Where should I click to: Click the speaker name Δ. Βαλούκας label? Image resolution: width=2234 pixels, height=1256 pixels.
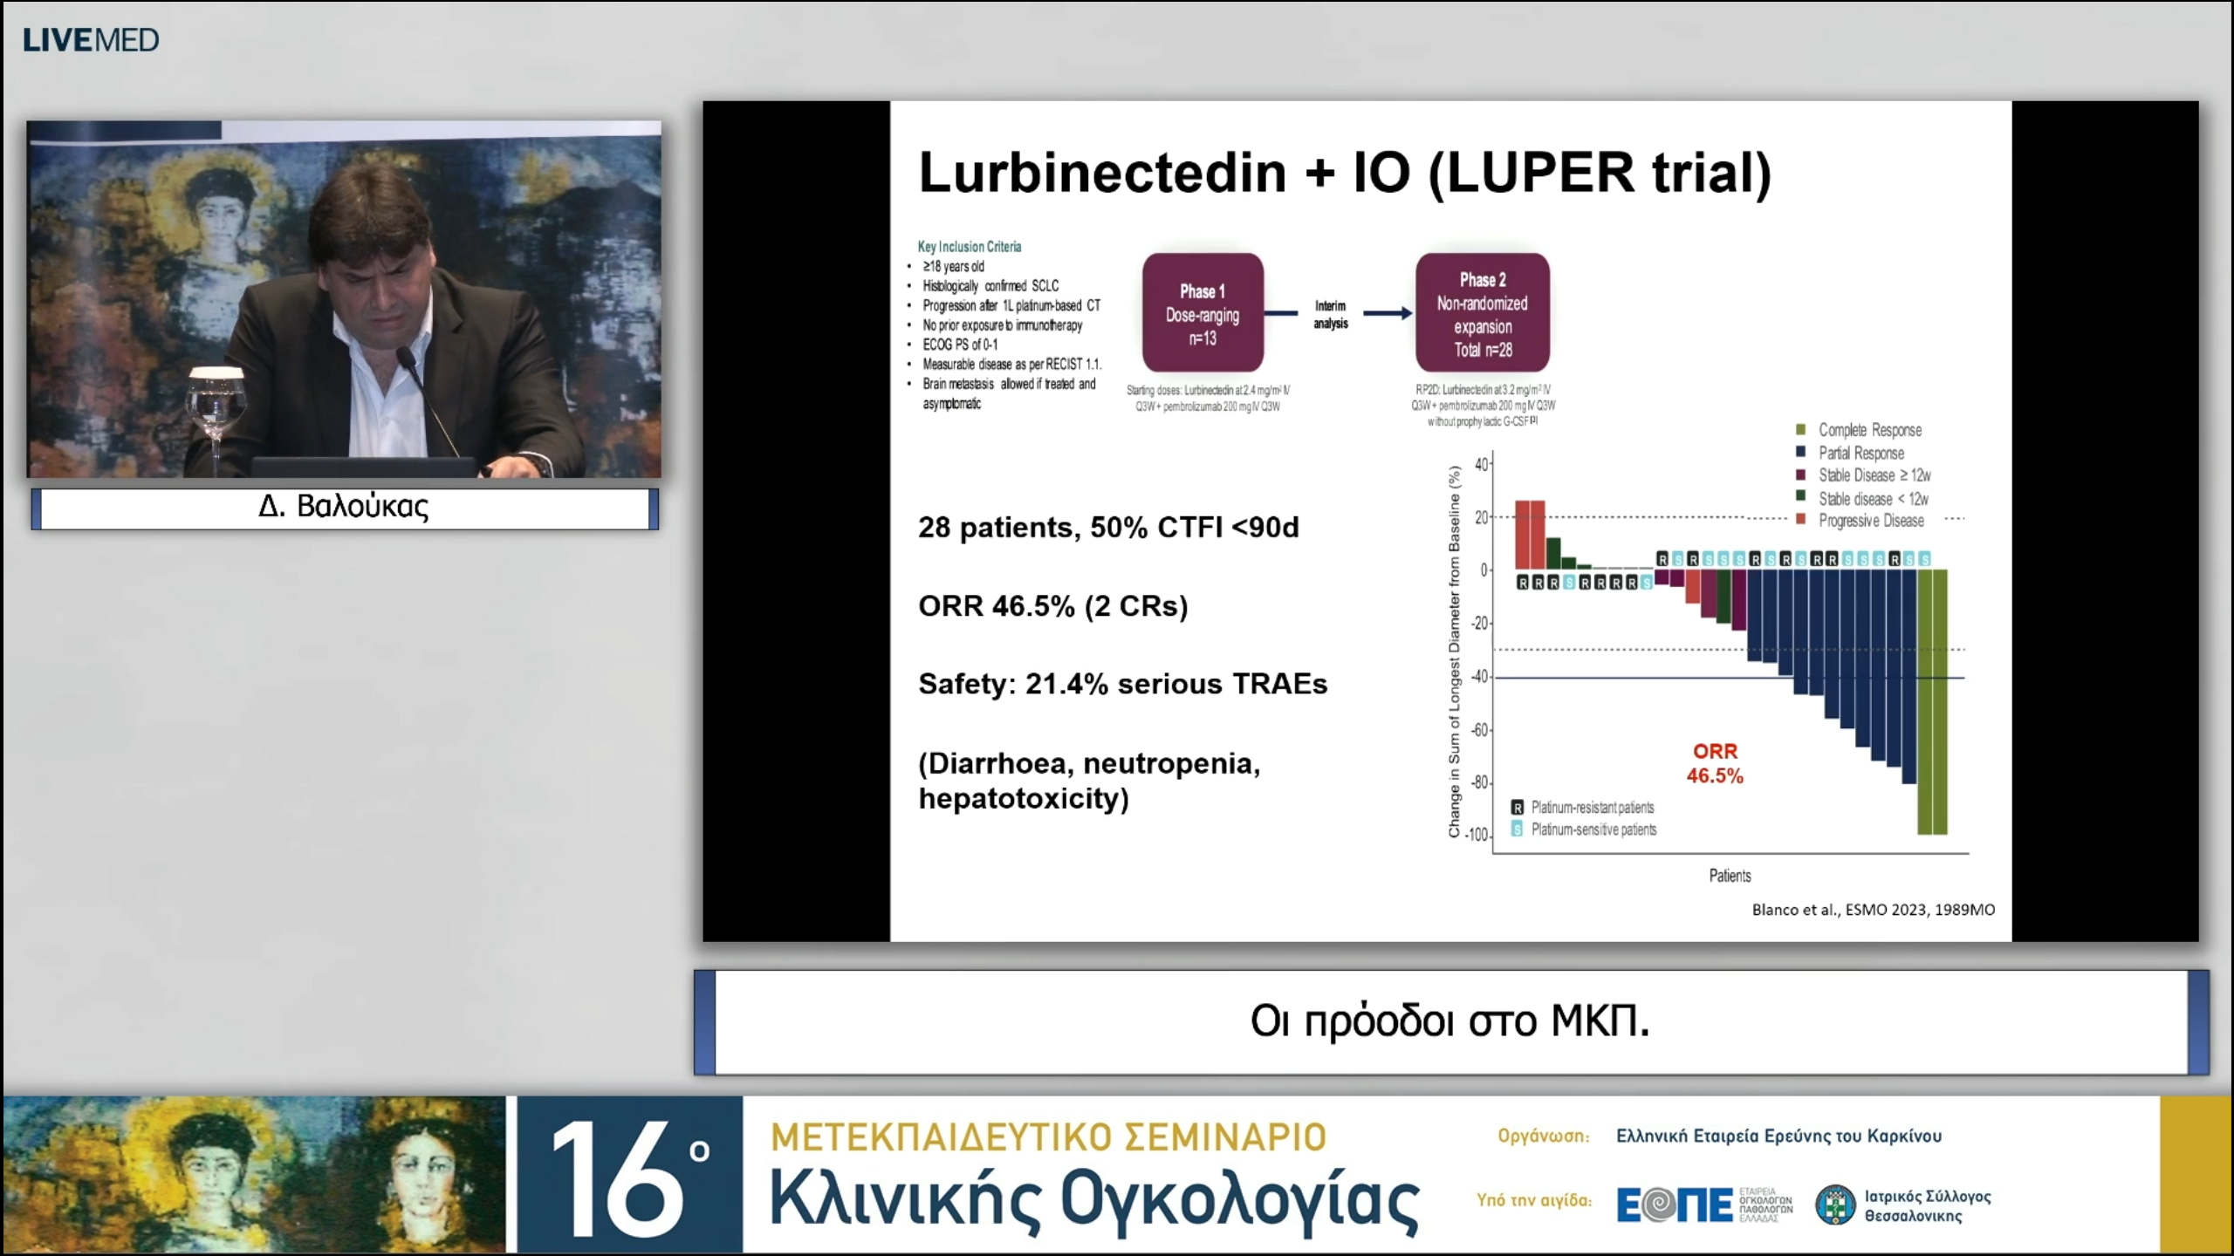click(344, 507)
